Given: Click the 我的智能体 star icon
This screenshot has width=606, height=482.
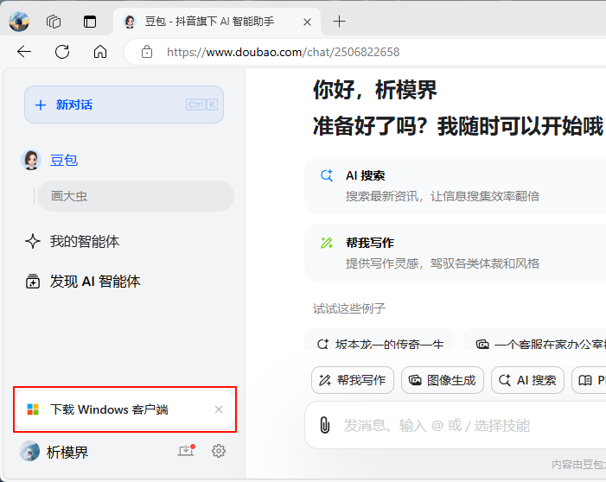Looking at the screenshot, I should tap(33, 241).
